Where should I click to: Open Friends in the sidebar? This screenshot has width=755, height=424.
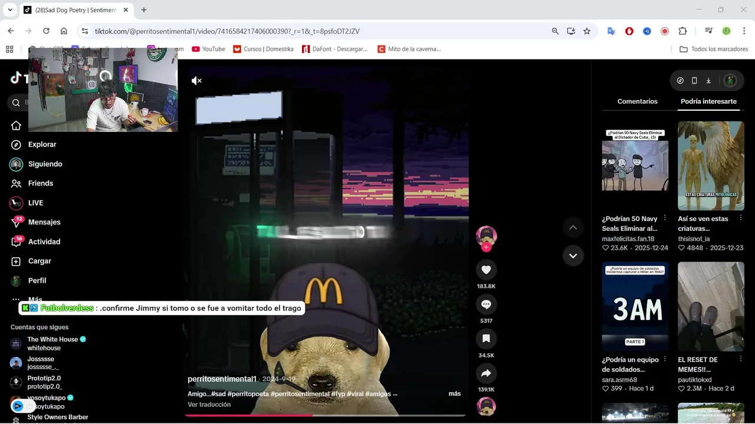pyautogui.click(x=40, y=183)
